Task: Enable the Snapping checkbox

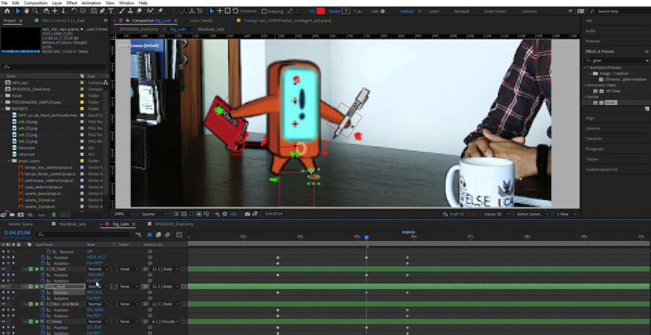Action: tap(264, 11)
